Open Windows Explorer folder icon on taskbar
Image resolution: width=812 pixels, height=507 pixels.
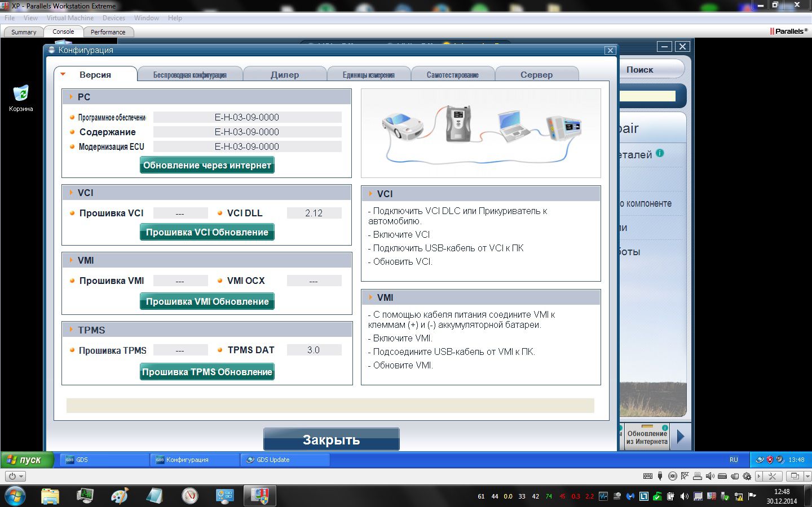(x=50, y=496)
